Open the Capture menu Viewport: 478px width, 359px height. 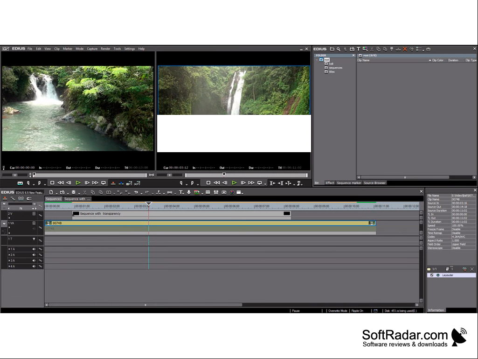(x=92, y=49)
